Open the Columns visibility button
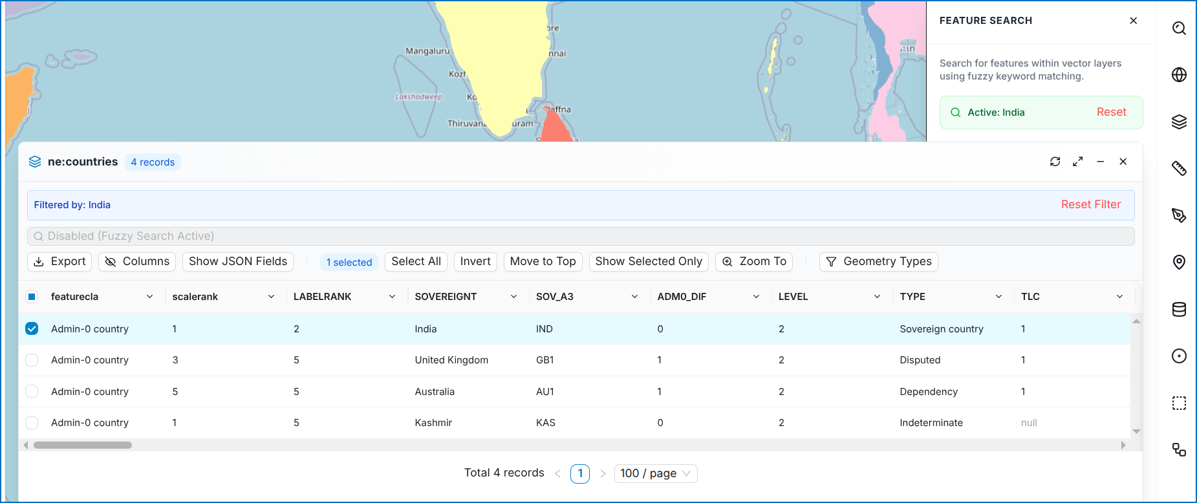Screen dimensions: 1197x503 click(137, 262)
